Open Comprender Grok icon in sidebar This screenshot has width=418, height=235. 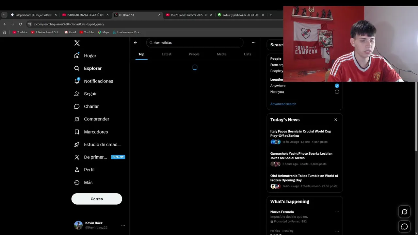[77, 119]
